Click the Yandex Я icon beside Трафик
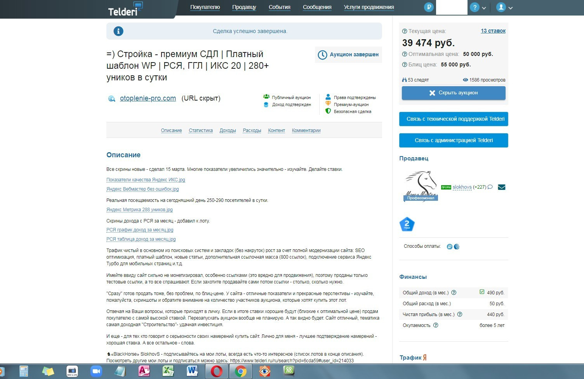Screen dimensions: 584x379 [x=425, y=358]
